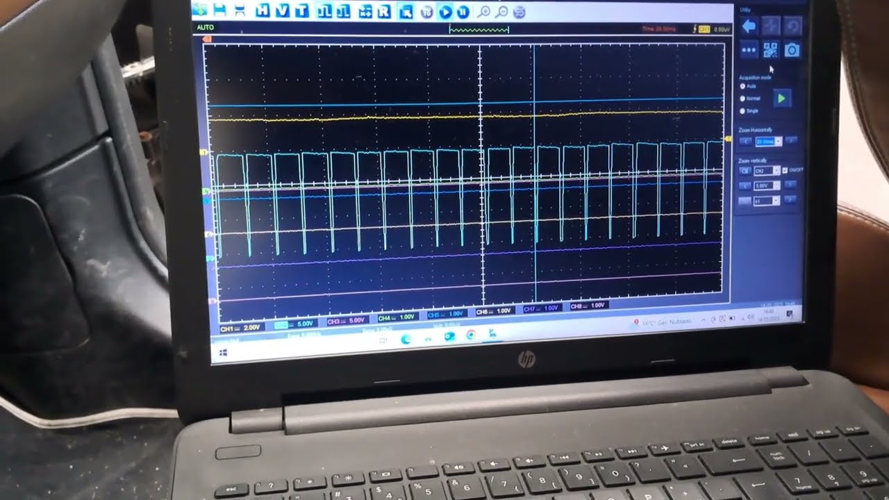
Task: Select the T trigger tool
Action: click(302, 11)
